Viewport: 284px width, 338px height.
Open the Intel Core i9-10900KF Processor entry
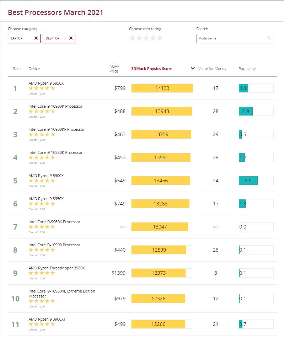coord(57,129)
